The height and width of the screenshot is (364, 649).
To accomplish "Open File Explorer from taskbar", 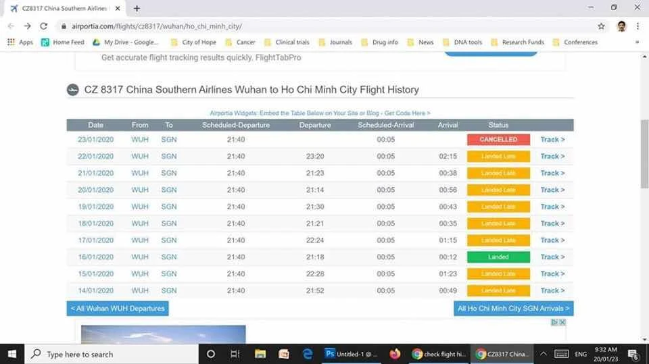I will [260, 354].
